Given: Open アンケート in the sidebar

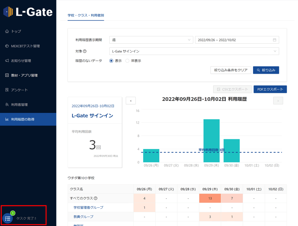Looking at the screenshot, I should [x=28, y=90].
